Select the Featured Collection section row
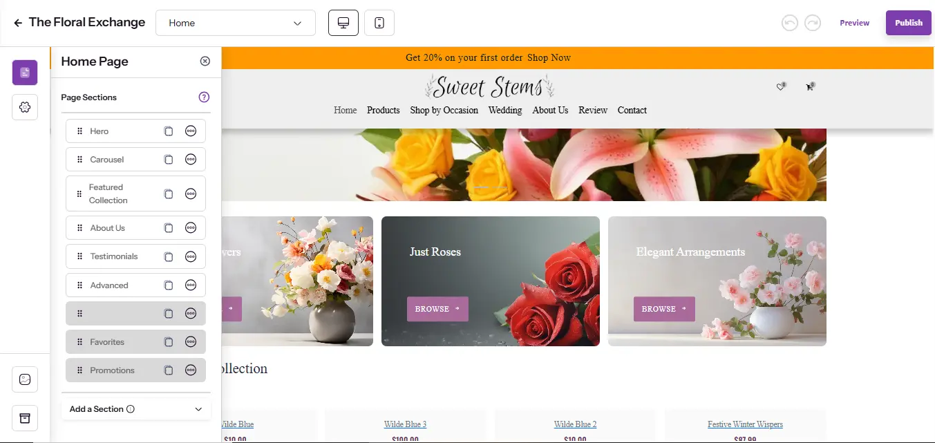The image size is (935, 443). coord(135,194)
